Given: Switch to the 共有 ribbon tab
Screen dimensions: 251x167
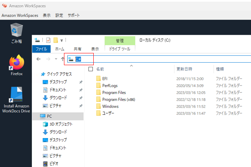Looking at the screenshot, I should [77, 49].
